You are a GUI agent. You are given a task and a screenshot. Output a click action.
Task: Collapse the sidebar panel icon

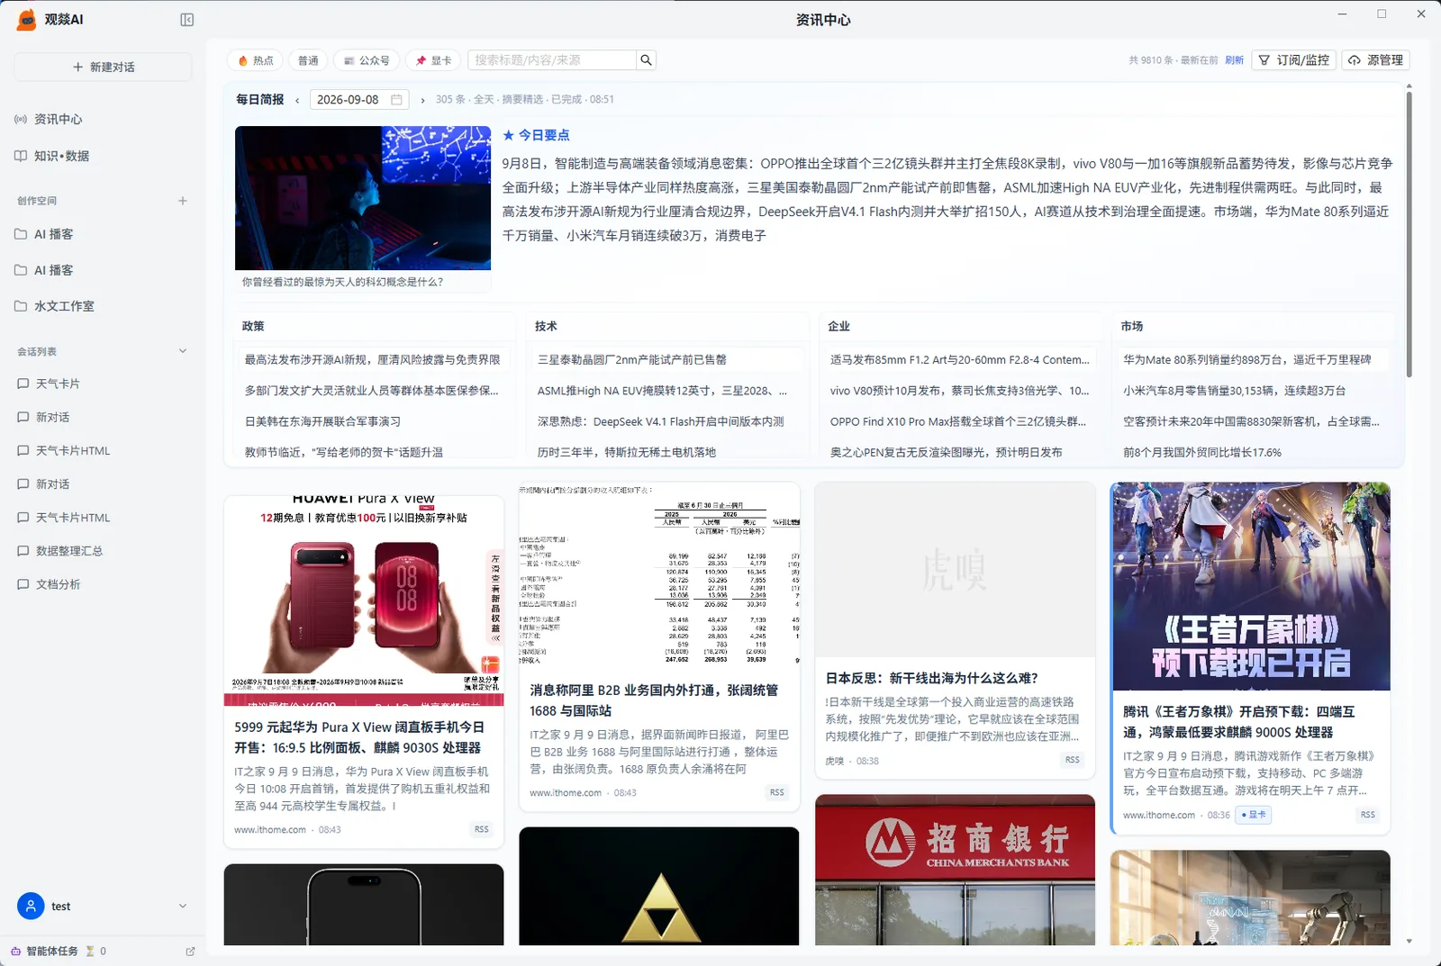(x=187, y=20)
